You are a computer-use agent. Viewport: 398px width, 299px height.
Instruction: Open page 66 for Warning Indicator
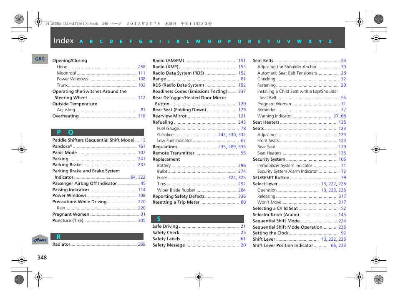pos(343,116)
